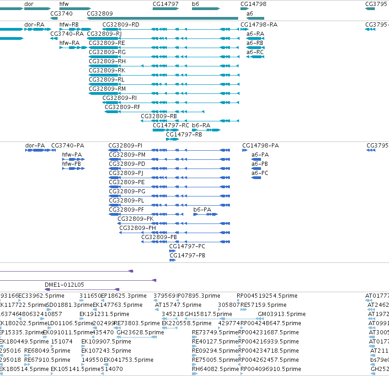Open the CG14798 gene label

pos(253,4)
